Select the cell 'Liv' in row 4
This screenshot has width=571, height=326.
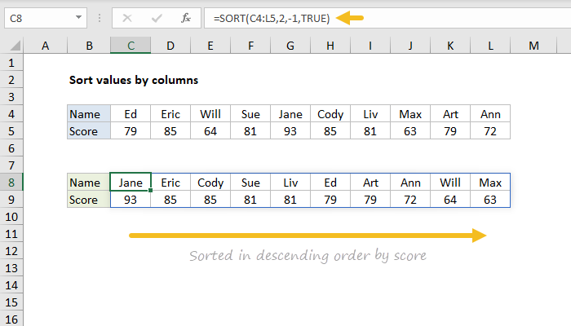click(370, 114)
